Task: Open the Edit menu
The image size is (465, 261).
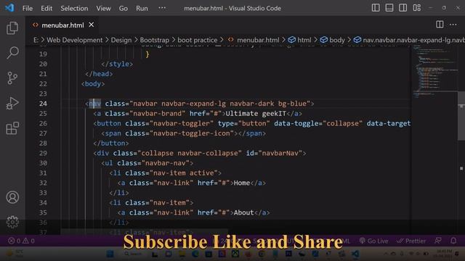Action: pyautogui.click(x=46, y=8)
